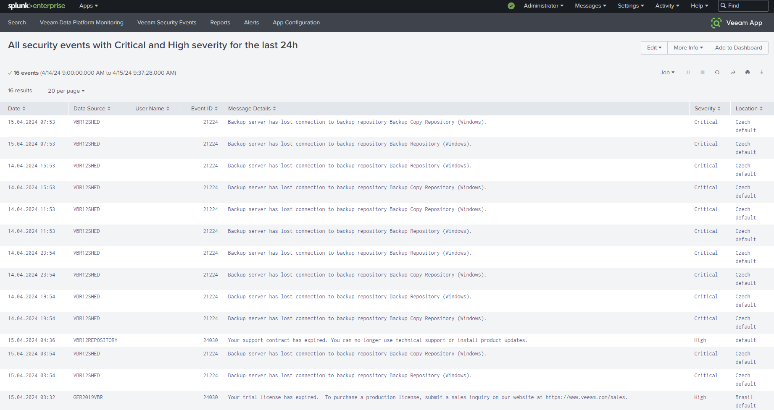
Task: Click Event ID 24030 in GER2019VBR row
Action: tap(211, 397)
